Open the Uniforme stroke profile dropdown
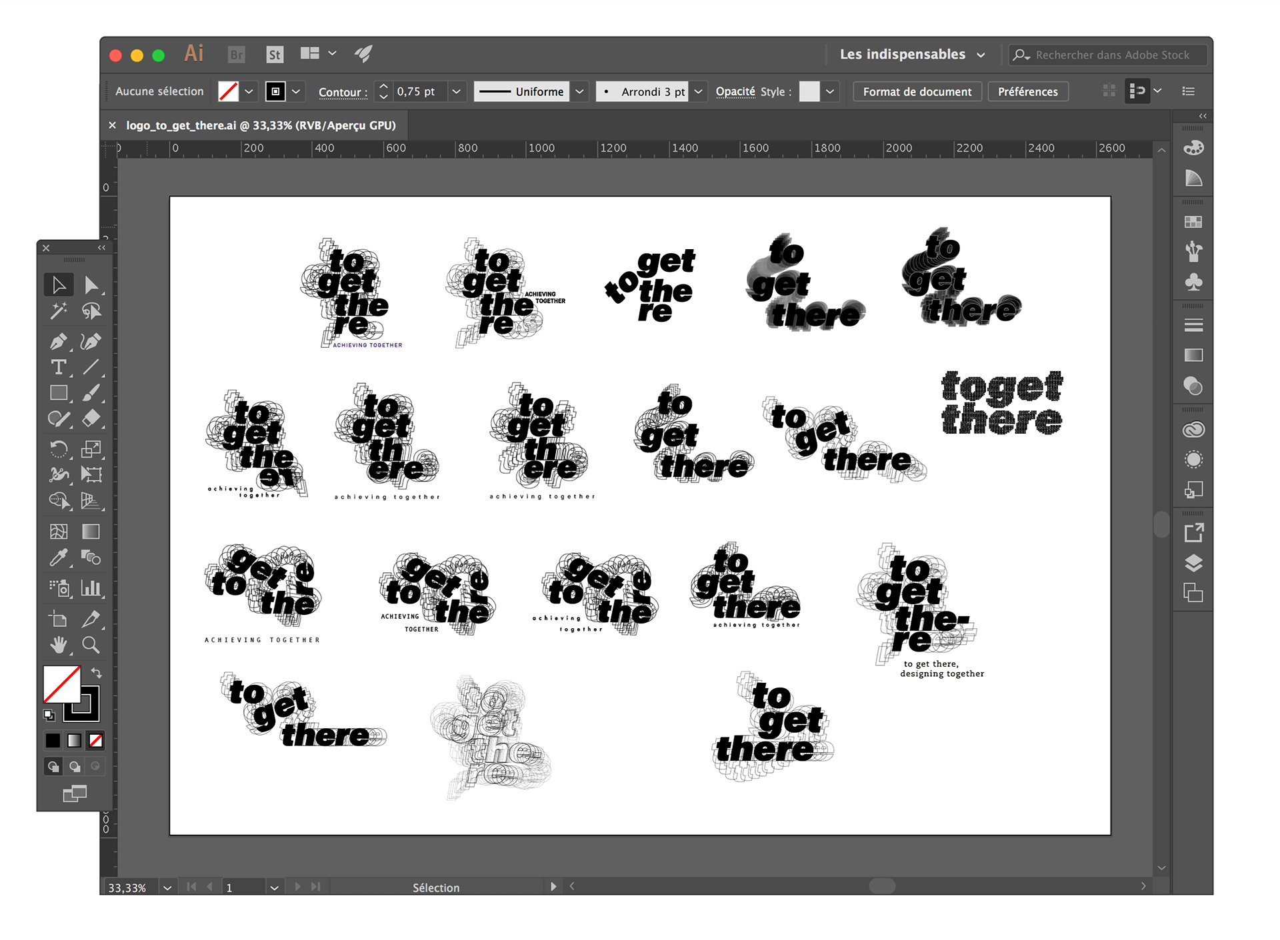Image resolution: width=1280 pixels, height=940 pixels. (x=579, y=91)
